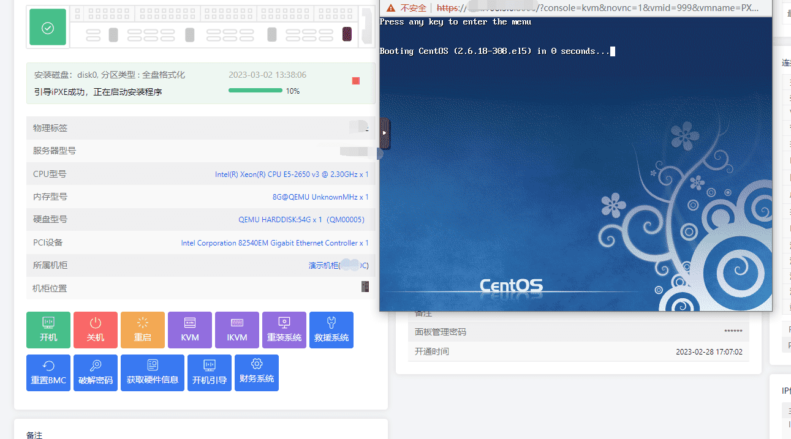
Task: Click the document icon on 获取硬件信息
Action: click(153, 365)
